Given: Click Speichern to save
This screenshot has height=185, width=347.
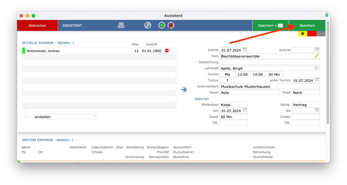Looking at the screenshot, I should [x=307, y=25].
